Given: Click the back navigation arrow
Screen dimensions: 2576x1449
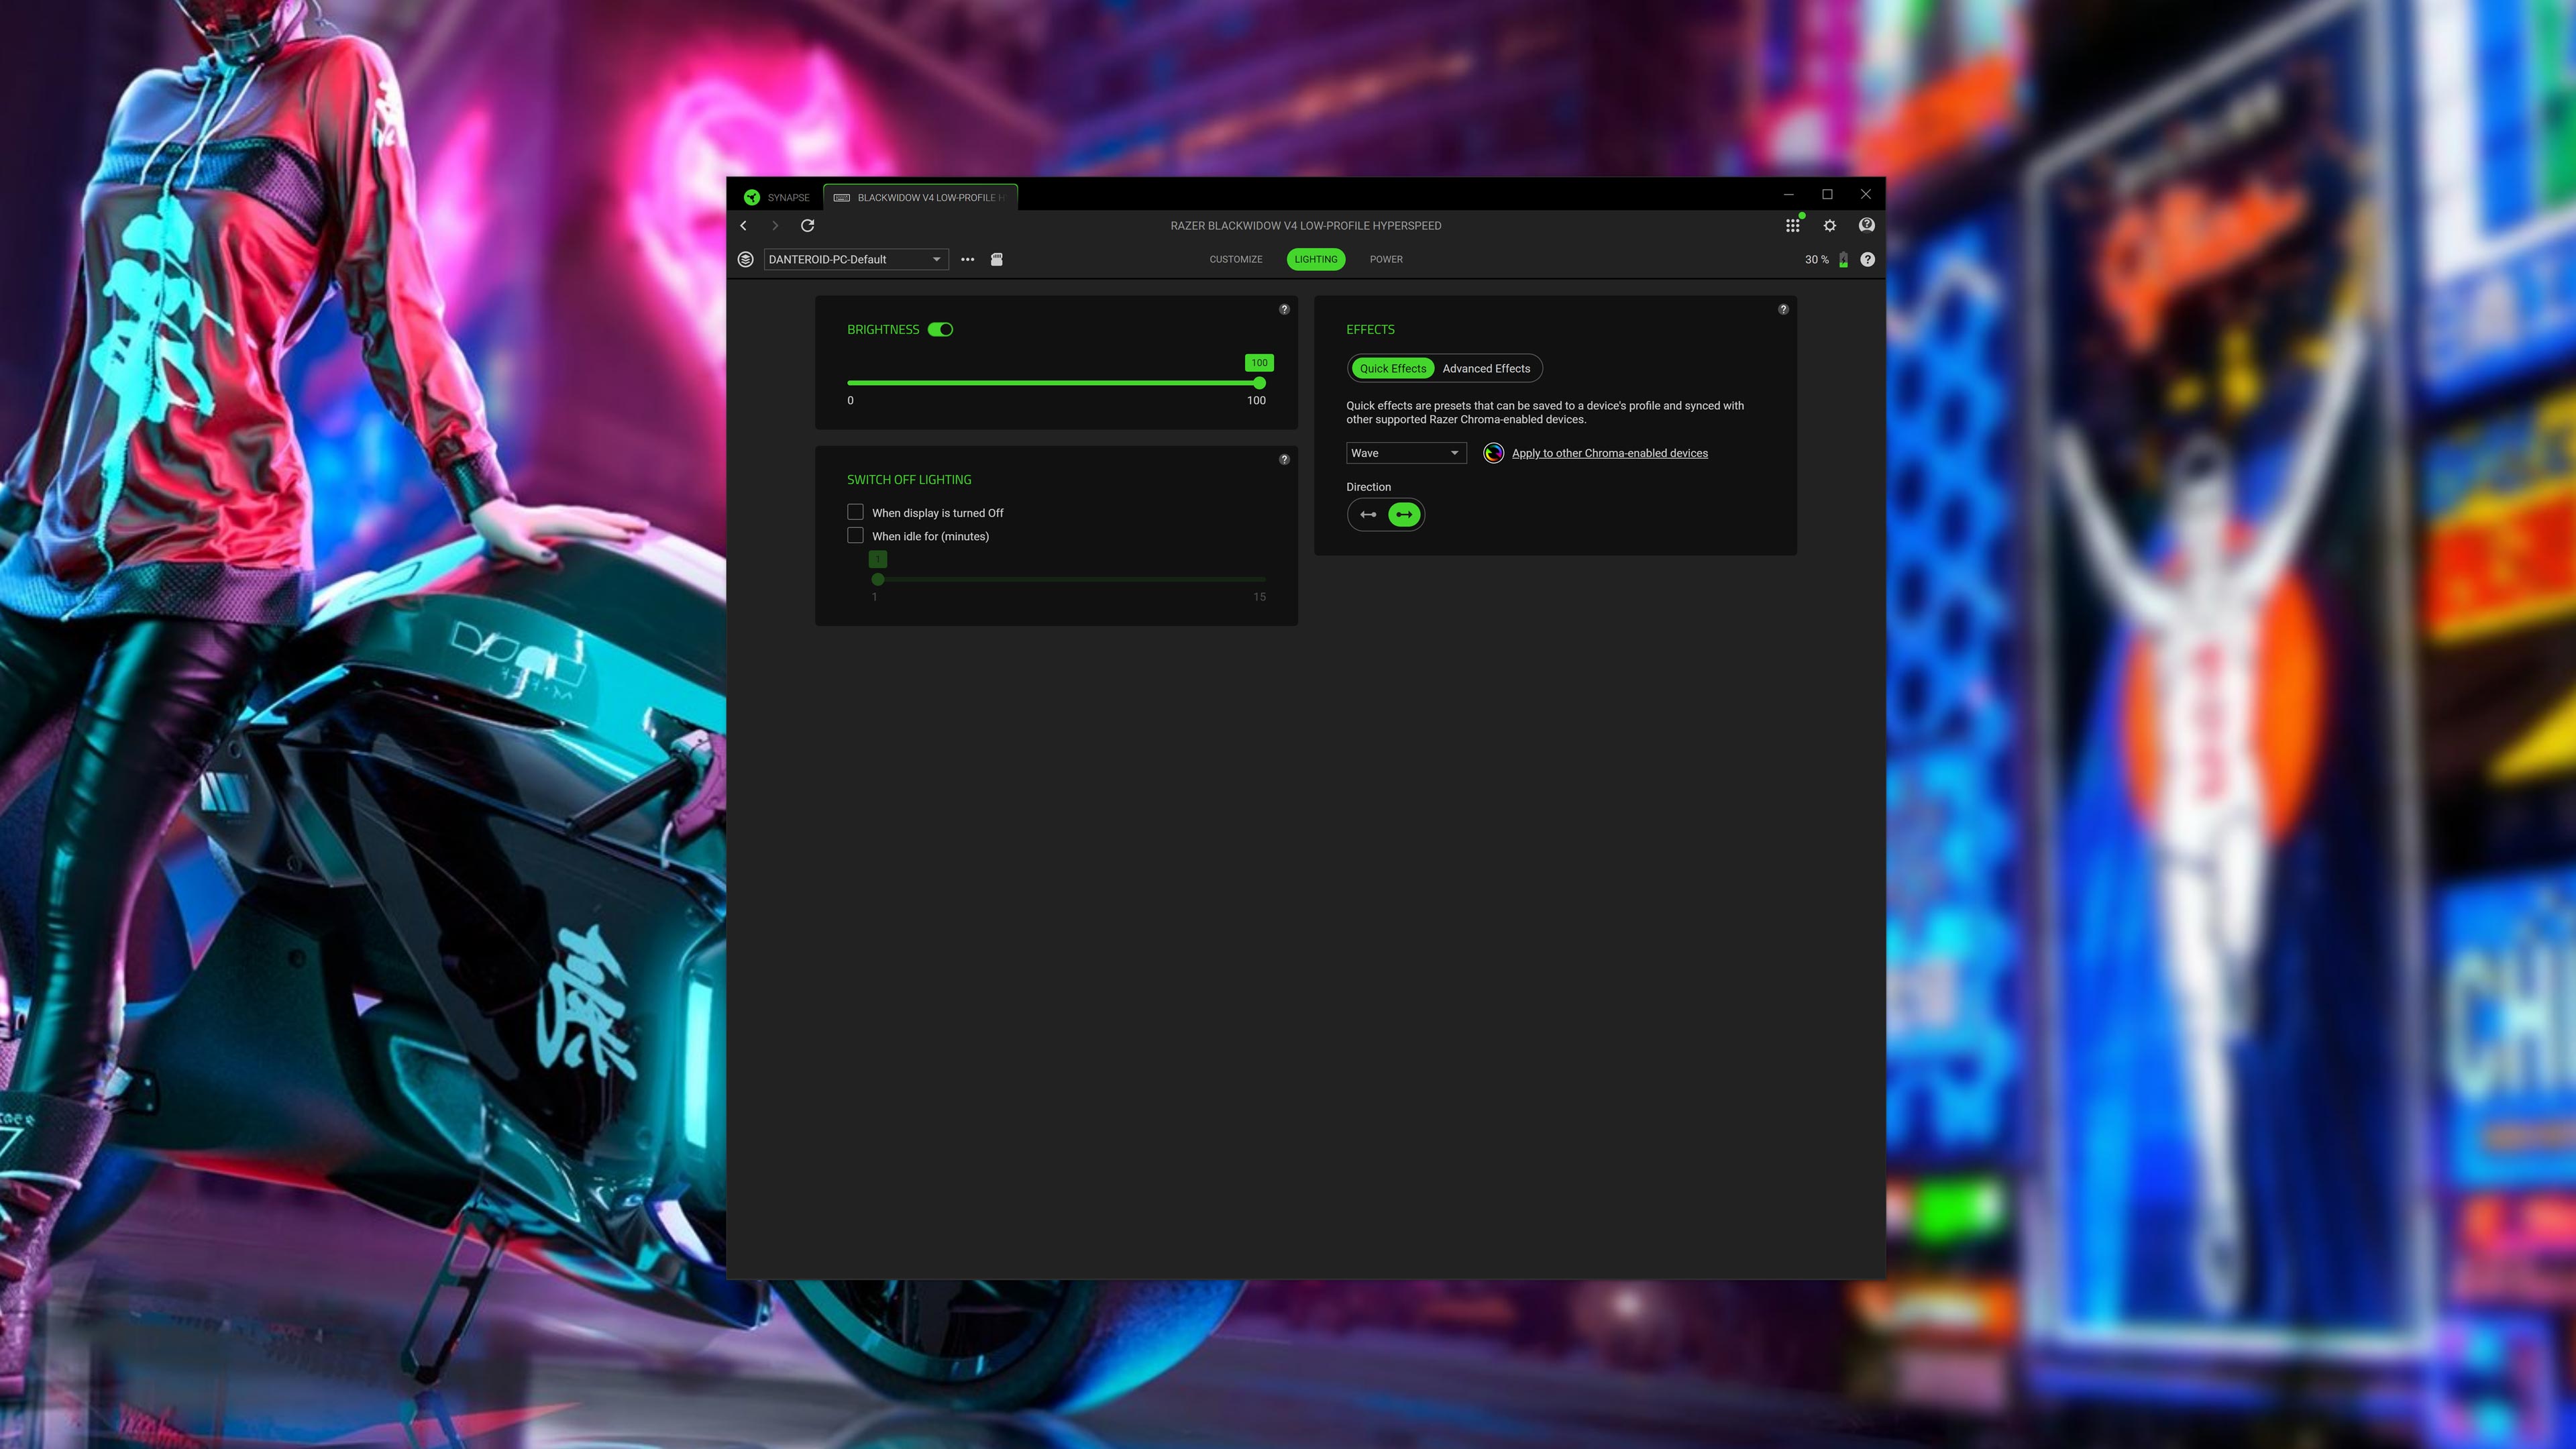Looking at the screenshot, I should tap(744, 225).
